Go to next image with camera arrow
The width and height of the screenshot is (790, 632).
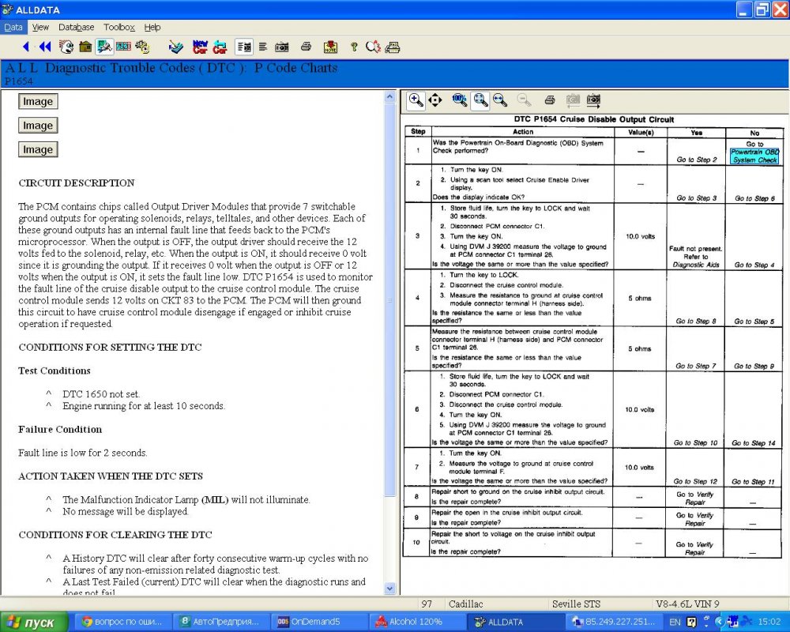tap(593, 100)
